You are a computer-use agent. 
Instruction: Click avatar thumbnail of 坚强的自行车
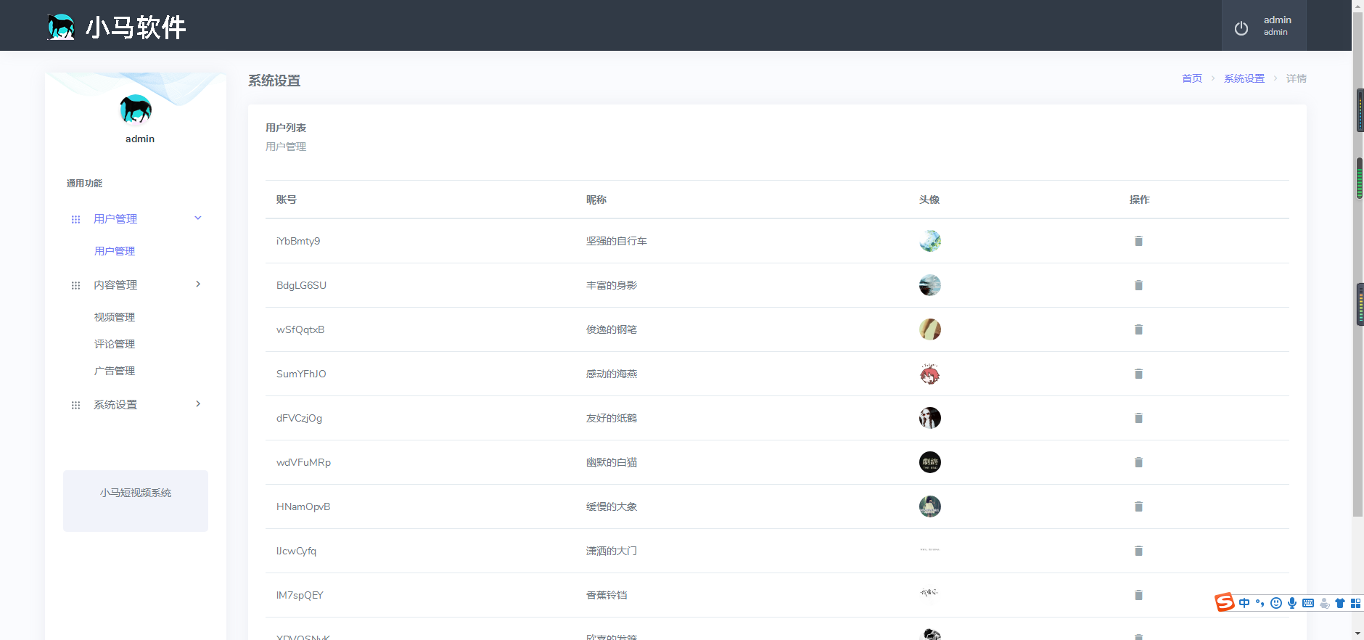(930, 241)
